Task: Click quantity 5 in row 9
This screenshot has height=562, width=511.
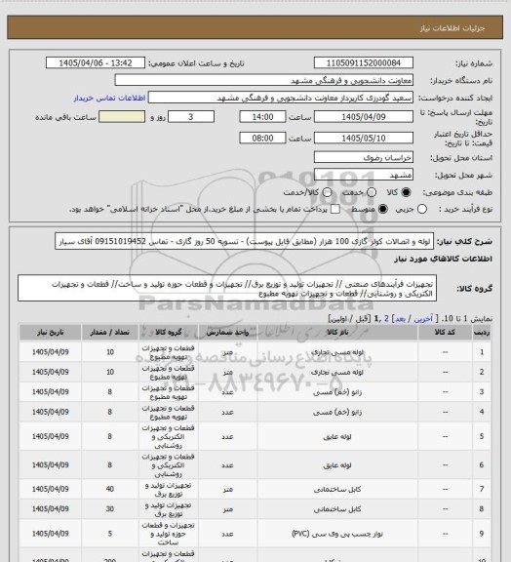Action: tap(110, 534)
